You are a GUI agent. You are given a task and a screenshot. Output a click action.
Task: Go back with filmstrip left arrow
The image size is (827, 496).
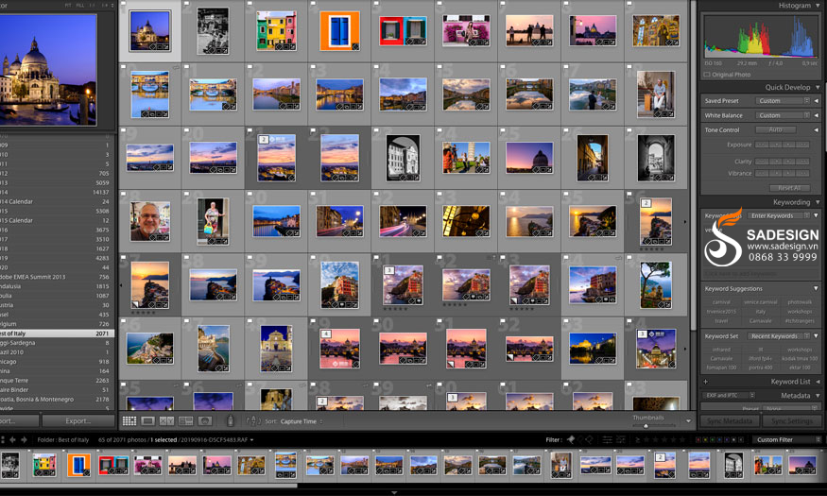click(x=4, y=439)
